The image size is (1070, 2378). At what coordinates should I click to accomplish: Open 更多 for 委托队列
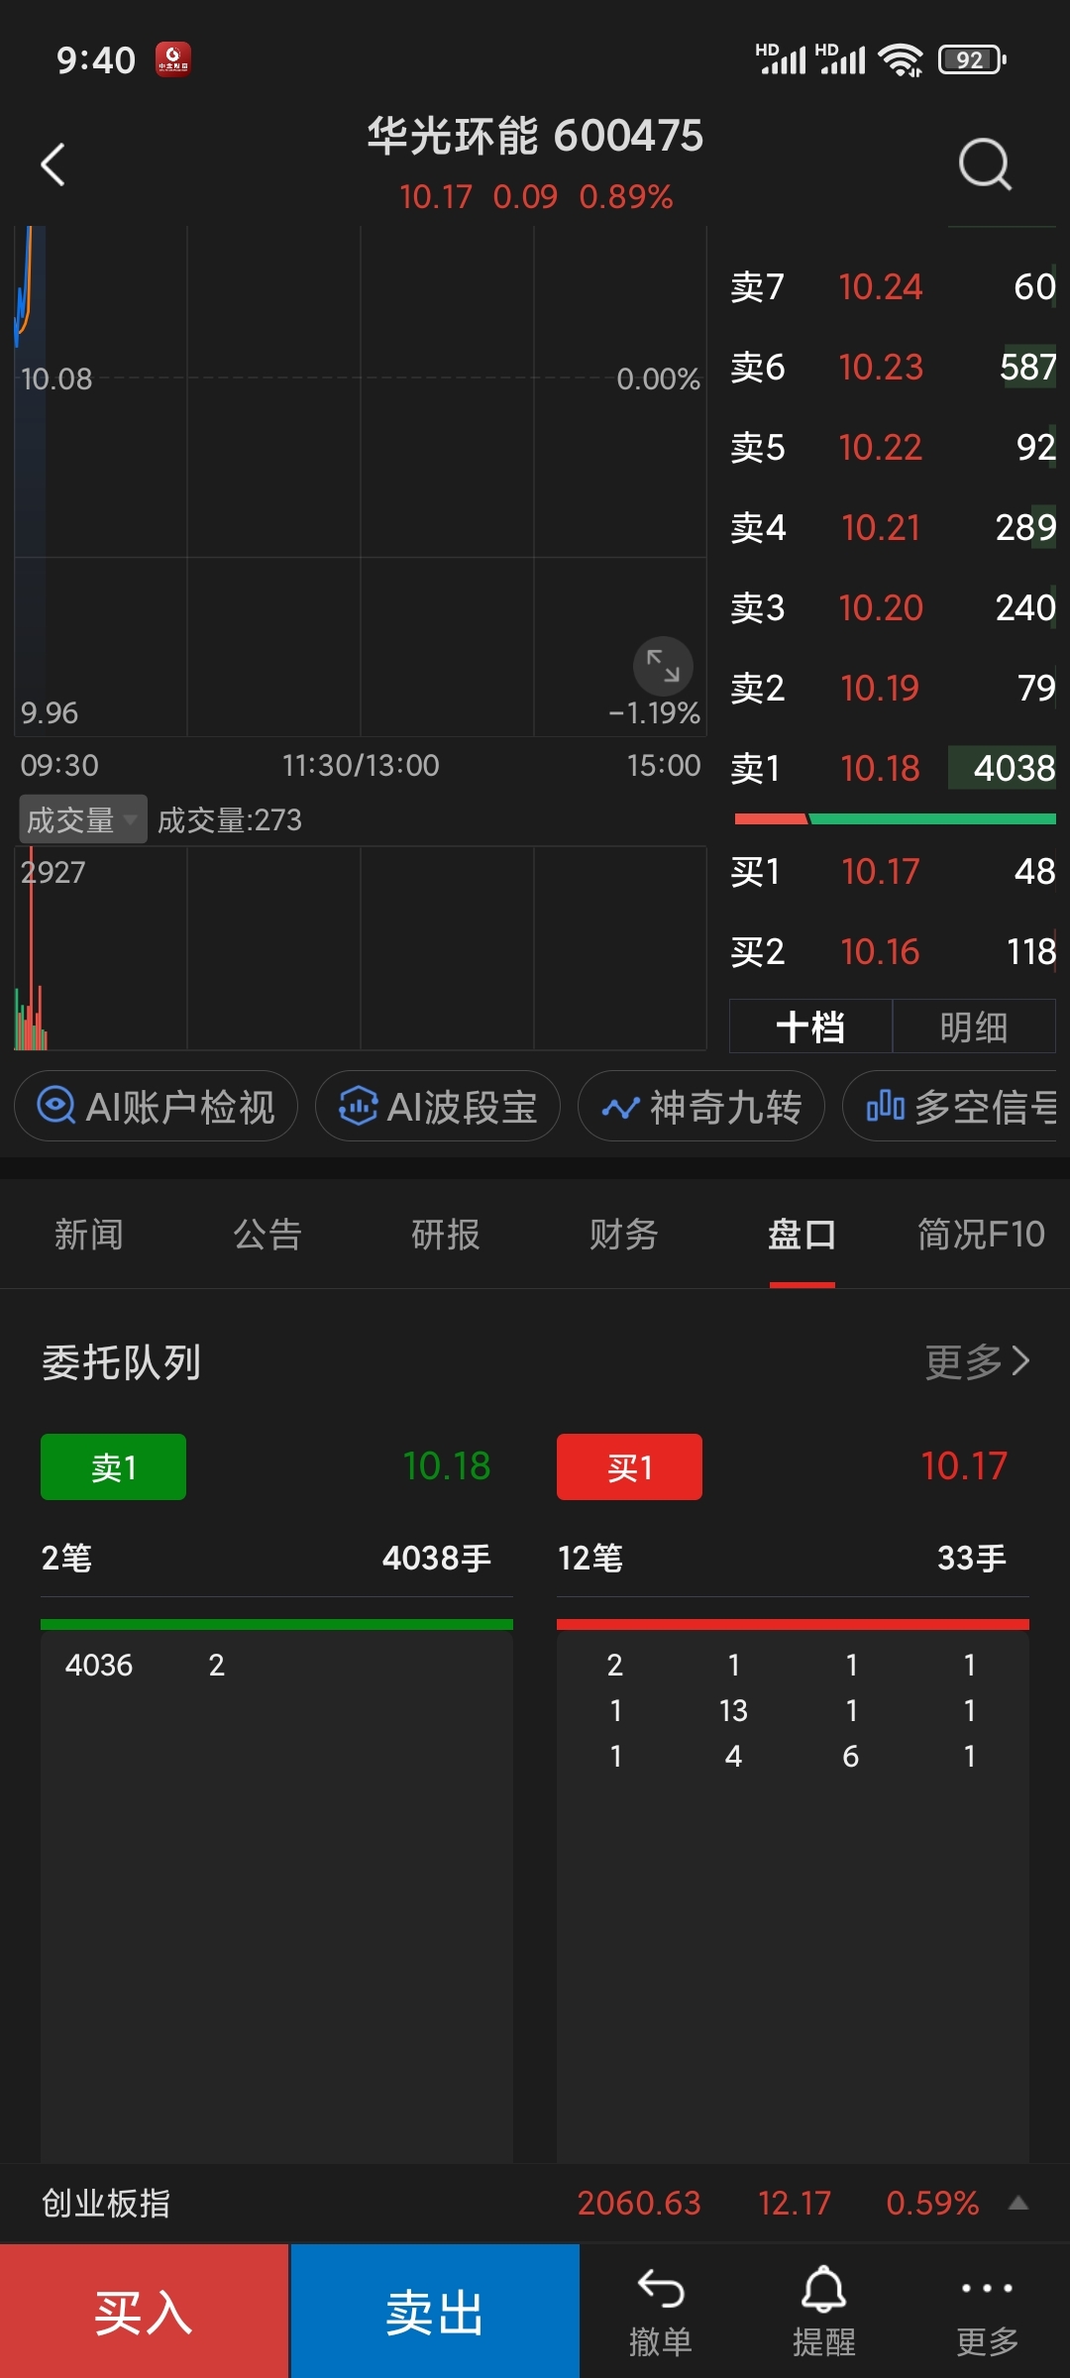pyautogui.click(x=978, y=1362)
